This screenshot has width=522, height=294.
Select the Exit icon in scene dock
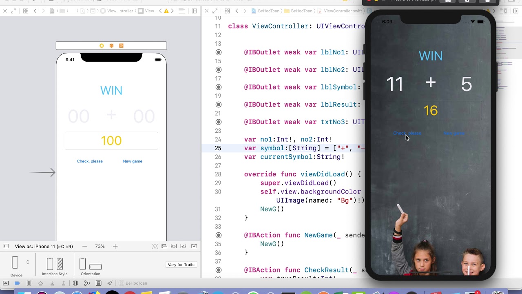[121, 46]
